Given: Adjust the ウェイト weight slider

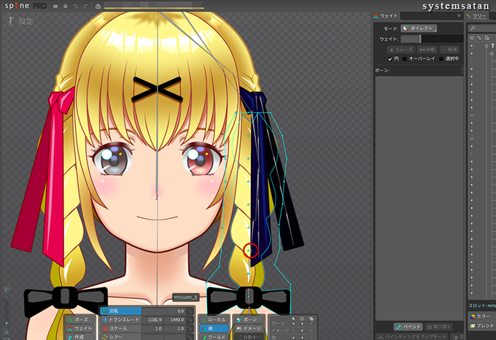Looking at the screenshot, I should [432, 39].
